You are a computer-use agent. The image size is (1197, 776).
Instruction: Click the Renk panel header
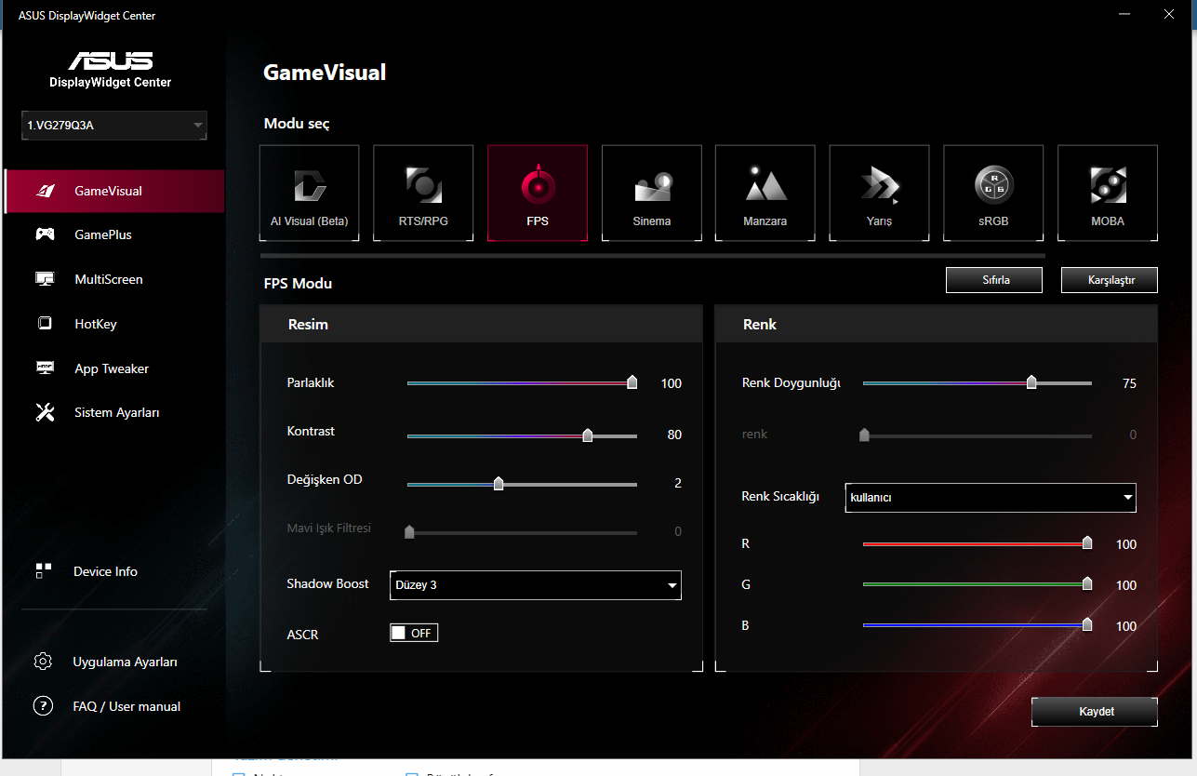click(937, 325)
